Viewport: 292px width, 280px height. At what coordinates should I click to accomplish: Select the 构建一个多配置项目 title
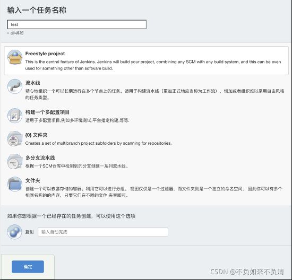(x=47, y=112)
